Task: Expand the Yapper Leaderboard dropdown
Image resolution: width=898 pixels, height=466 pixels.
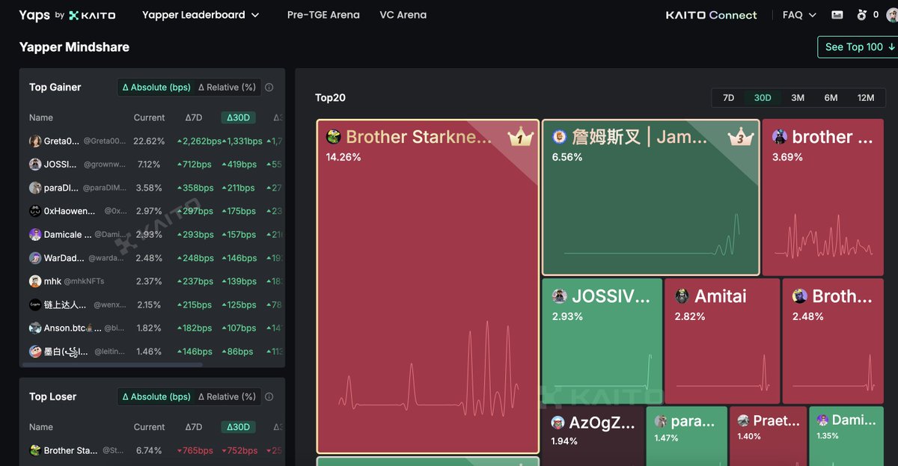Action: point(201,15)
